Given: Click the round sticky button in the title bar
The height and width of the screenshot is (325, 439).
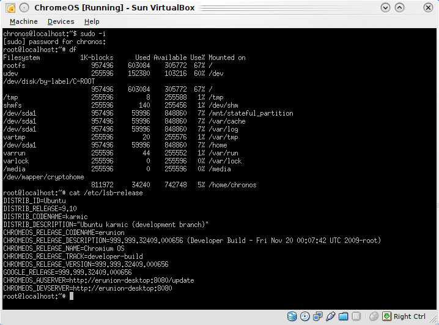Looking at the screenshot, I should [x=24, y=8].
